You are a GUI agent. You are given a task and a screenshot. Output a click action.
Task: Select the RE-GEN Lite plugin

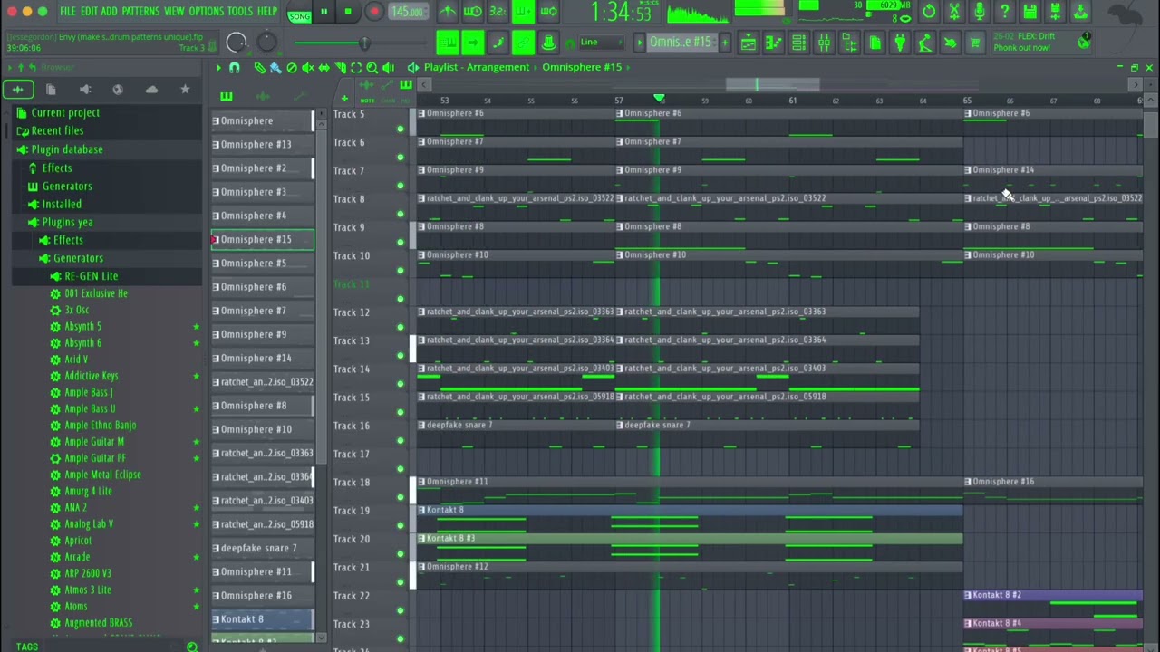pos(91,276)
